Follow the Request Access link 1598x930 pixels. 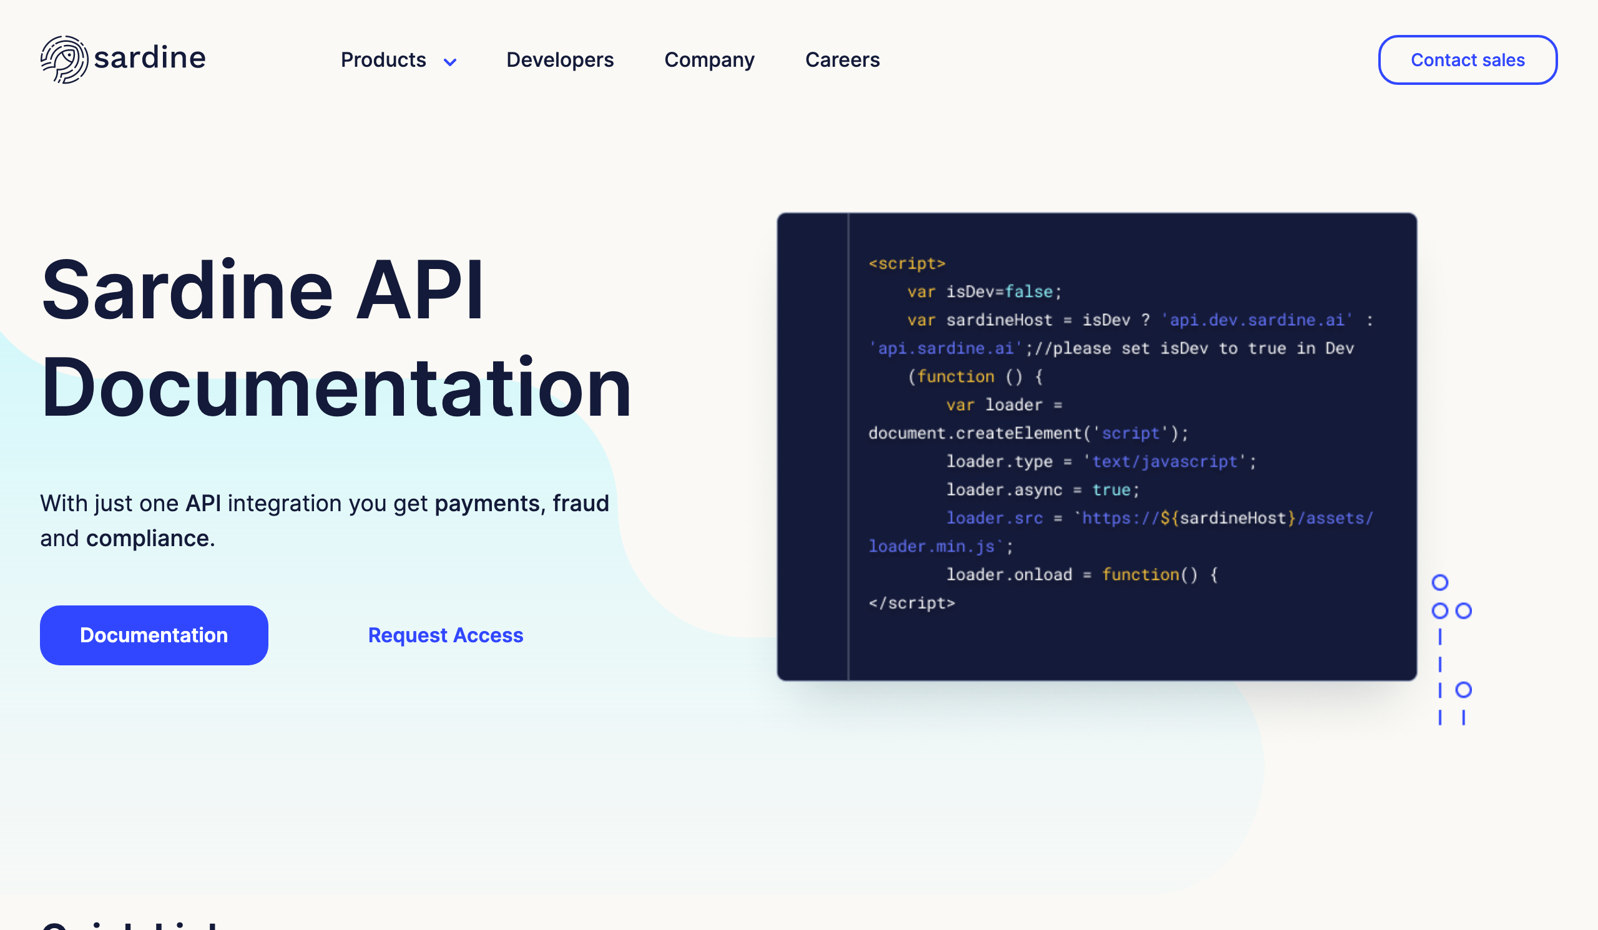(445, 635)
